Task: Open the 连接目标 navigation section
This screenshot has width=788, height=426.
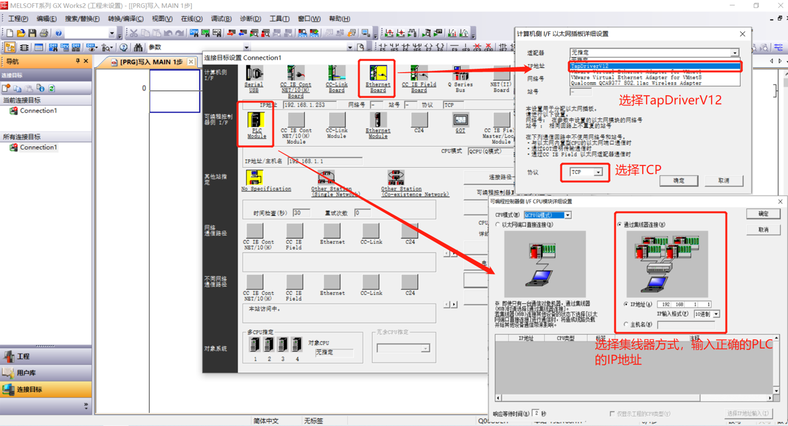Action: pos(46,389)
